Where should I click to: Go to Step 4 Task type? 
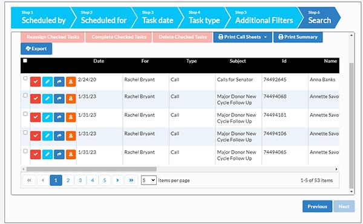(x=204, y=18)
